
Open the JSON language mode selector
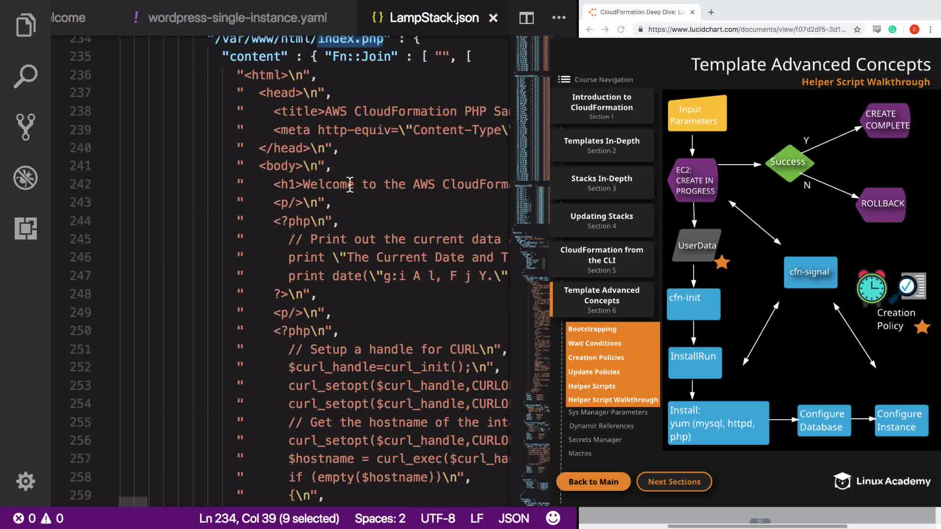point(513,518)
